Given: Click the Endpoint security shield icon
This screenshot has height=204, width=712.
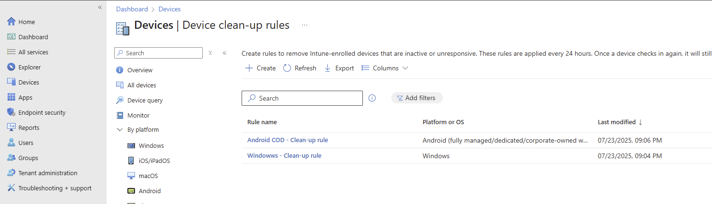Looking at the screenshot, I should coord(11,112).
